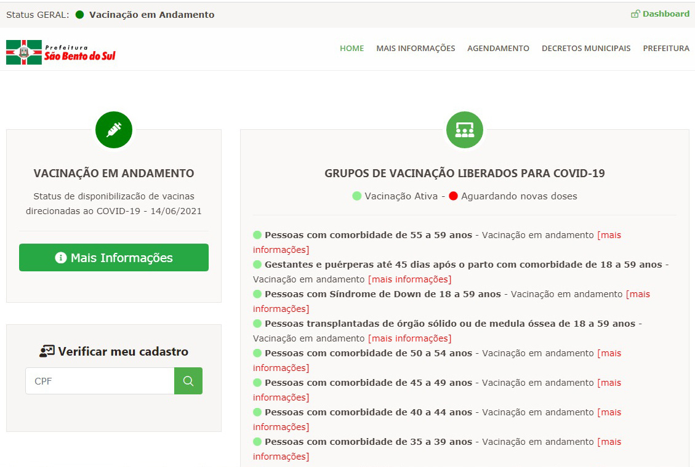695x467 pixels.
Task: Click the syringe vaccination icon
Action: point(114,130)
